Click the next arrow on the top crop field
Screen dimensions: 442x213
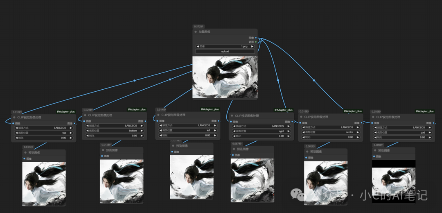[x=71, y=133]
